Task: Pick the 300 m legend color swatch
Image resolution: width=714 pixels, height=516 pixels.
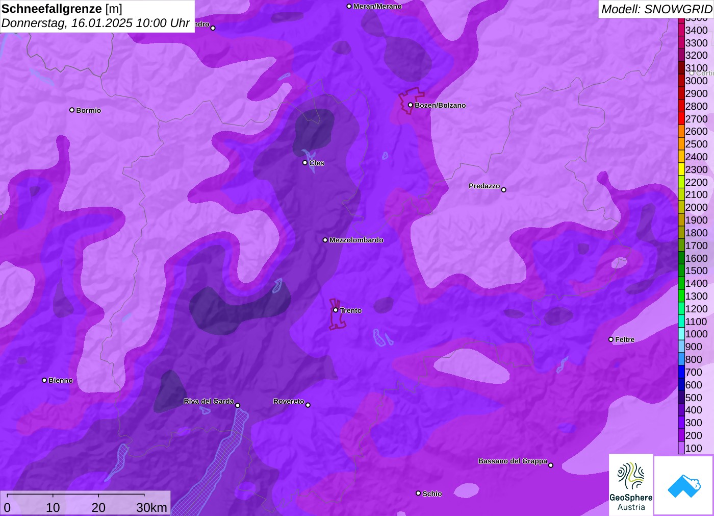Action: pyautogui.click(x=681, y=423)
